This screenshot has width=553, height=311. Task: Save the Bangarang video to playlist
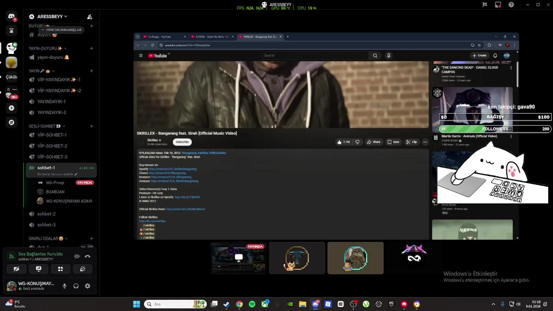[x=393, y=142]
